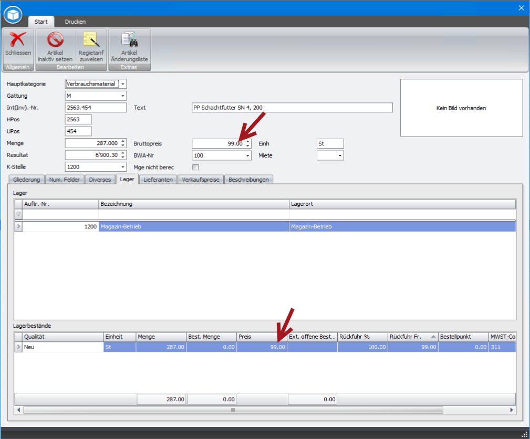Expand the K-Stelle dropdown

point(123,167)
